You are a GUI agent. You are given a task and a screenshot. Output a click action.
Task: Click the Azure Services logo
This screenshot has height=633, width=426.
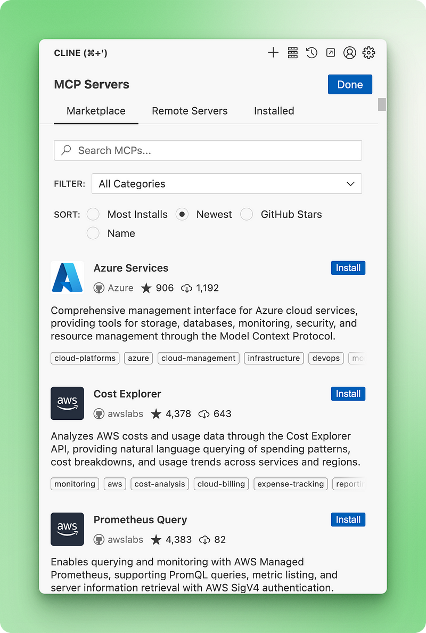[x=68, y=278]
